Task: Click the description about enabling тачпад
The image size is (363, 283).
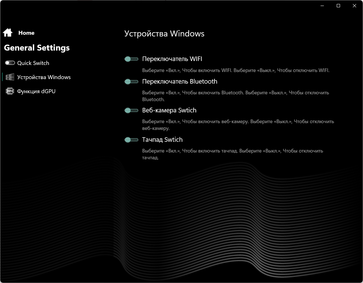Action: coord(232,154)
